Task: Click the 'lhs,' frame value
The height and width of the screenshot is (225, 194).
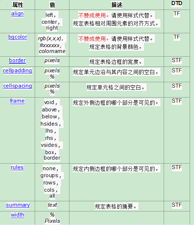Action: coord(51,131)
